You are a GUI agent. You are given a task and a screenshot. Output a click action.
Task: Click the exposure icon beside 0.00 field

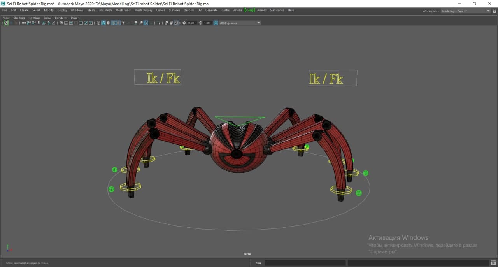click(x=184, y=23)
